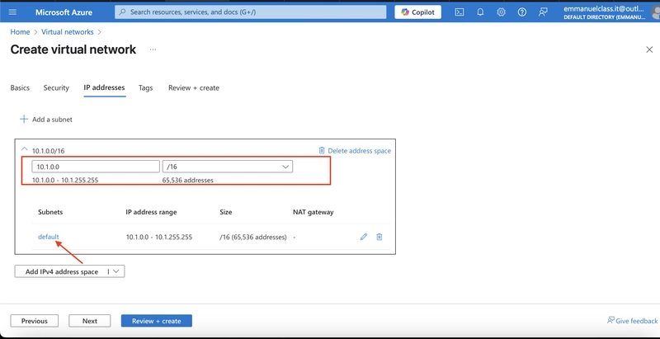The image size is (660, 339).
Task: Open Cloud Shell from the top bar
Action: coord(460,12)
